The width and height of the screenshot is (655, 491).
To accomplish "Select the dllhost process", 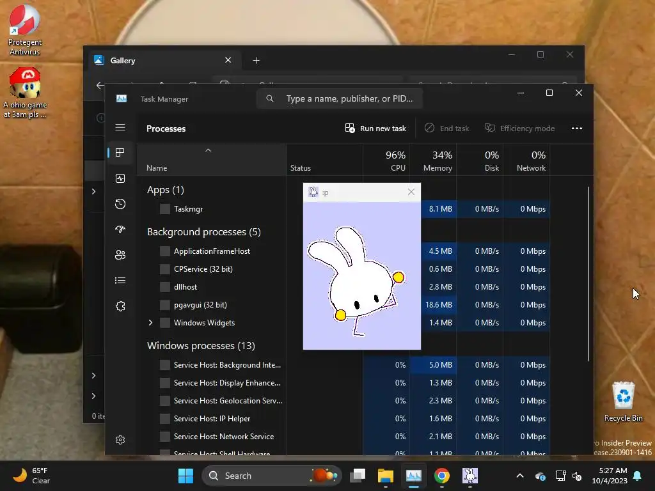I will point(343,287).
